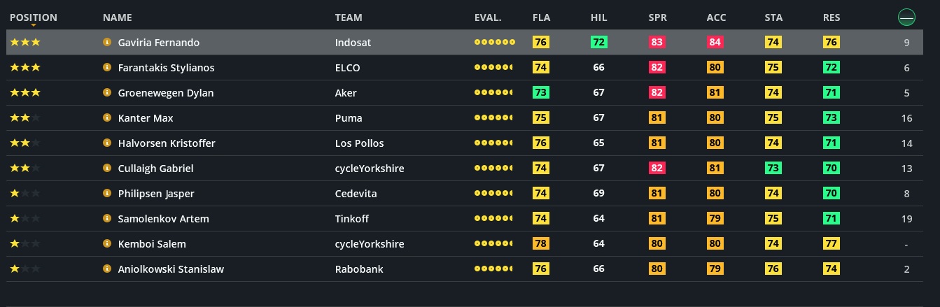Screen dimensions: 940x307
Task: Sort the list by TEAM header
Action: 349,17
